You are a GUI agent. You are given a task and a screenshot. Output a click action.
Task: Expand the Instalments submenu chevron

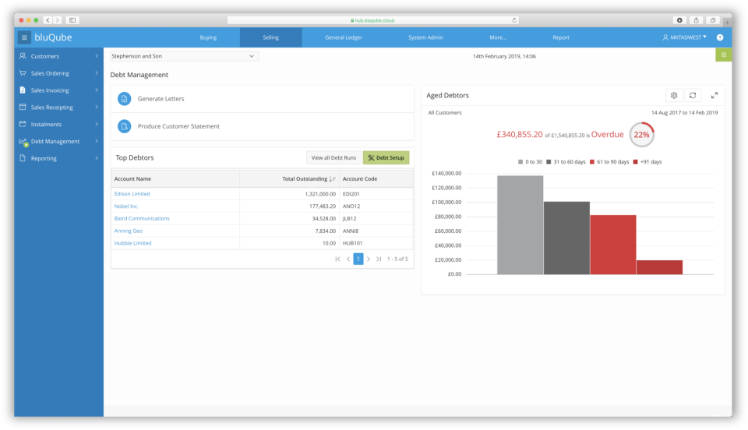[x=97, y=124]
